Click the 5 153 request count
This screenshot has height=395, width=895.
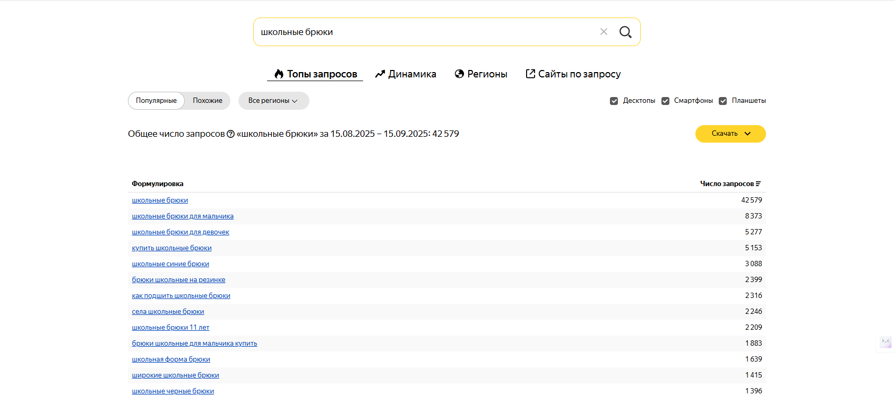(753, 248)
